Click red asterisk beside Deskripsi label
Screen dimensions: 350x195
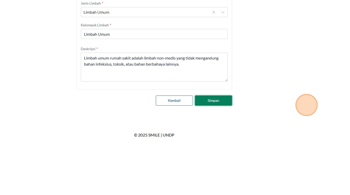coord(97,49)
